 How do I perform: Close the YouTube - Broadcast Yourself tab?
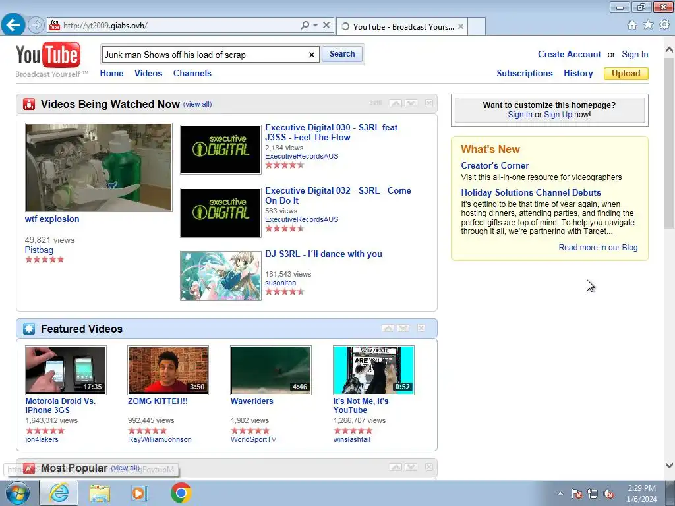[x=461, y=26]
